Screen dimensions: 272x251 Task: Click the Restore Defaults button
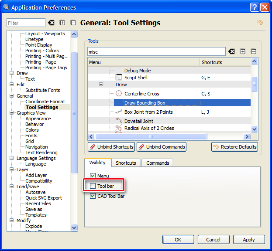click(x=234, y=147)
